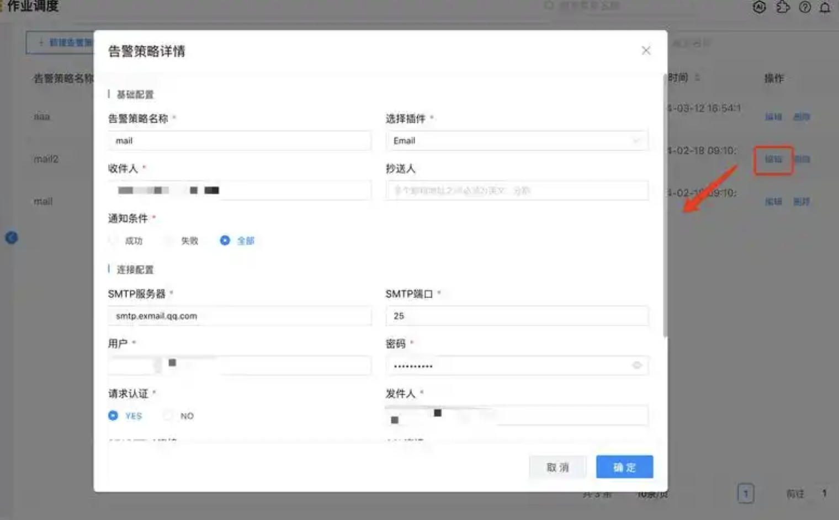Click the dialog's vertical scrollbar
The width and height of the screenshot is (839, 520).
click(665, 205)
